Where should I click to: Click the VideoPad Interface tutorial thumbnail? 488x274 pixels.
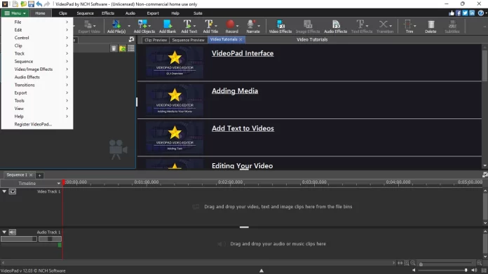[175, 62]
